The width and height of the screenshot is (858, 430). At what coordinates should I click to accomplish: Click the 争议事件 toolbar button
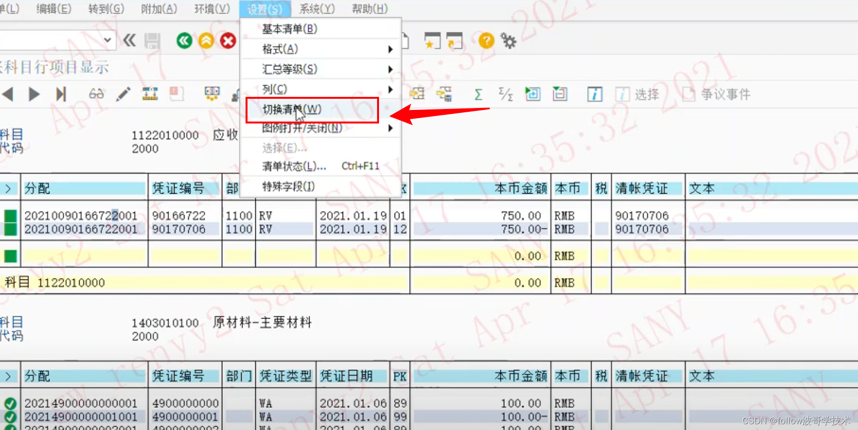point(716,94)
